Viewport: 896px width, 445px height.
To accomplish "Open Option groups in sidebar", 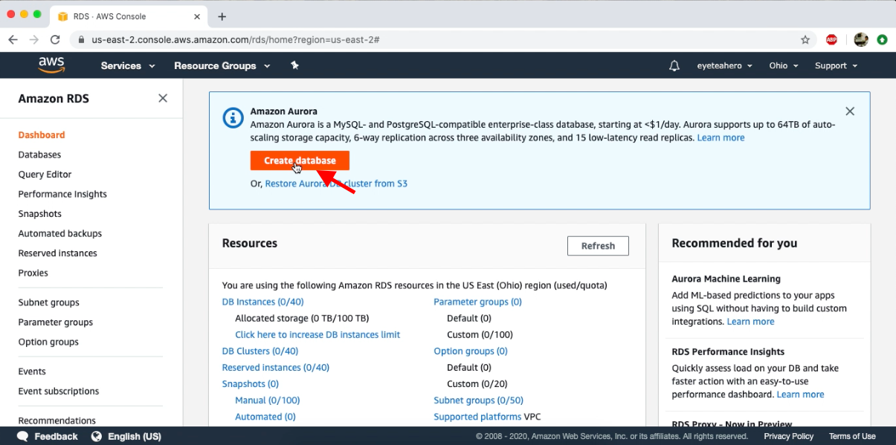I will 48,342.
